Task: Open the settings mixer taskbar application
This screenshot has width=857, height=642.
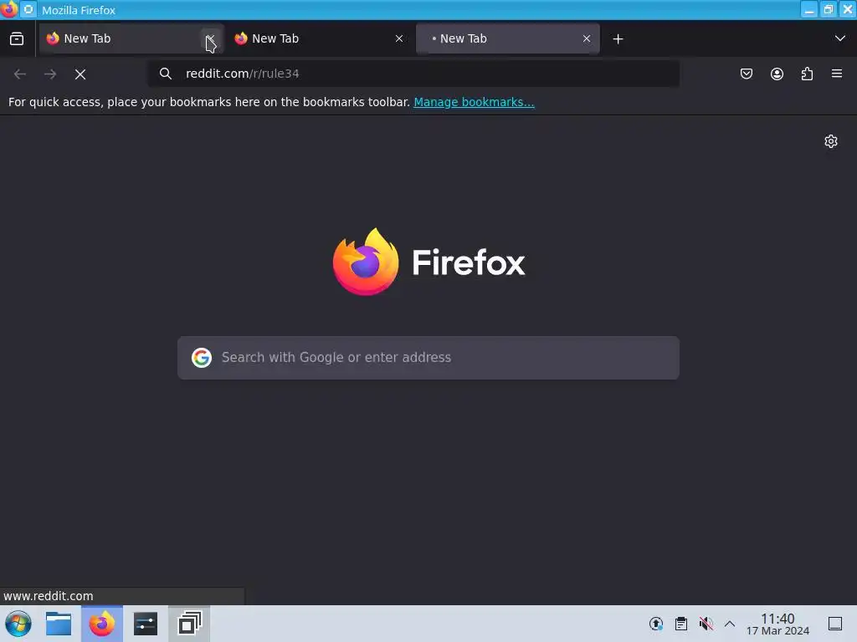Action: [x=146, y=624]
